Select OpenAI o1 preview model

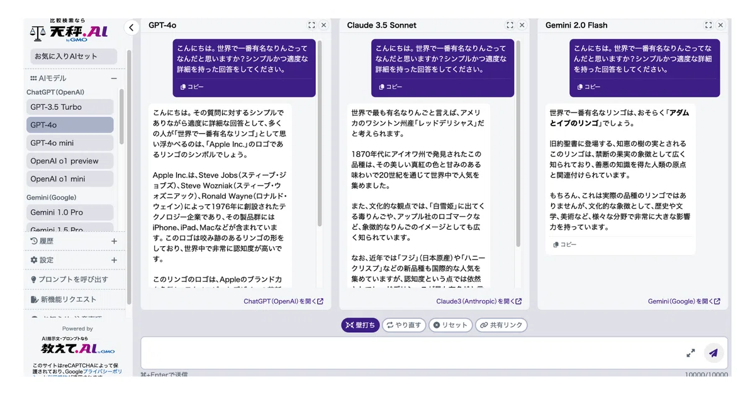coord(70,161)
